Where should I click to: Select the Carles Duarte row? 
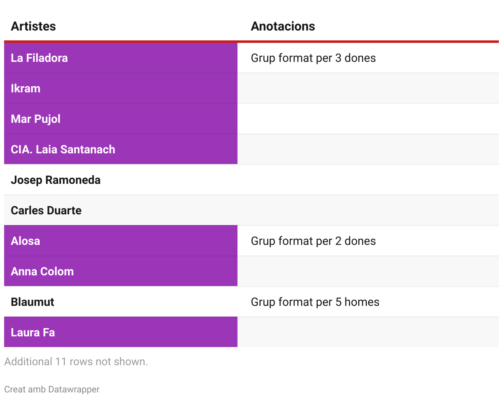(x=46, y=211)
